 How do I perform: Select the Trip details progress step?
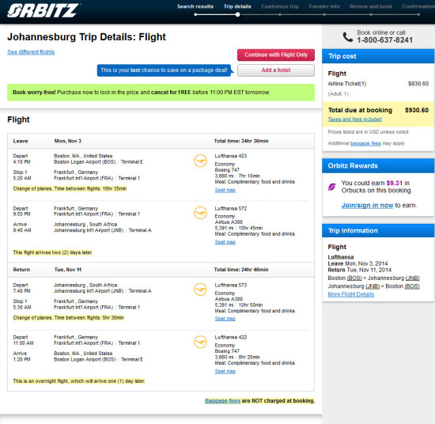tap(237, 6)
